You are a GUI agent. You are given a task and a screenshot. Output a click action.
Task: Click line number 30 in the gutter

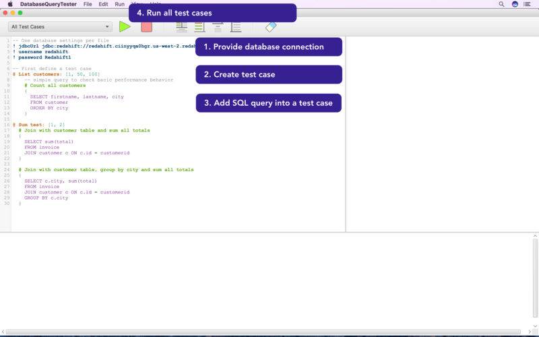pos(7,204)
